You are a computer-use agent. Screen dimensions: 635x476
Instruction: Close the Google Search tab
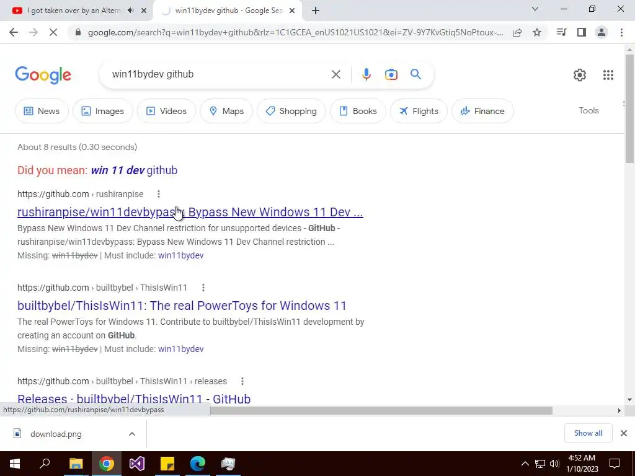pos(292,11)
